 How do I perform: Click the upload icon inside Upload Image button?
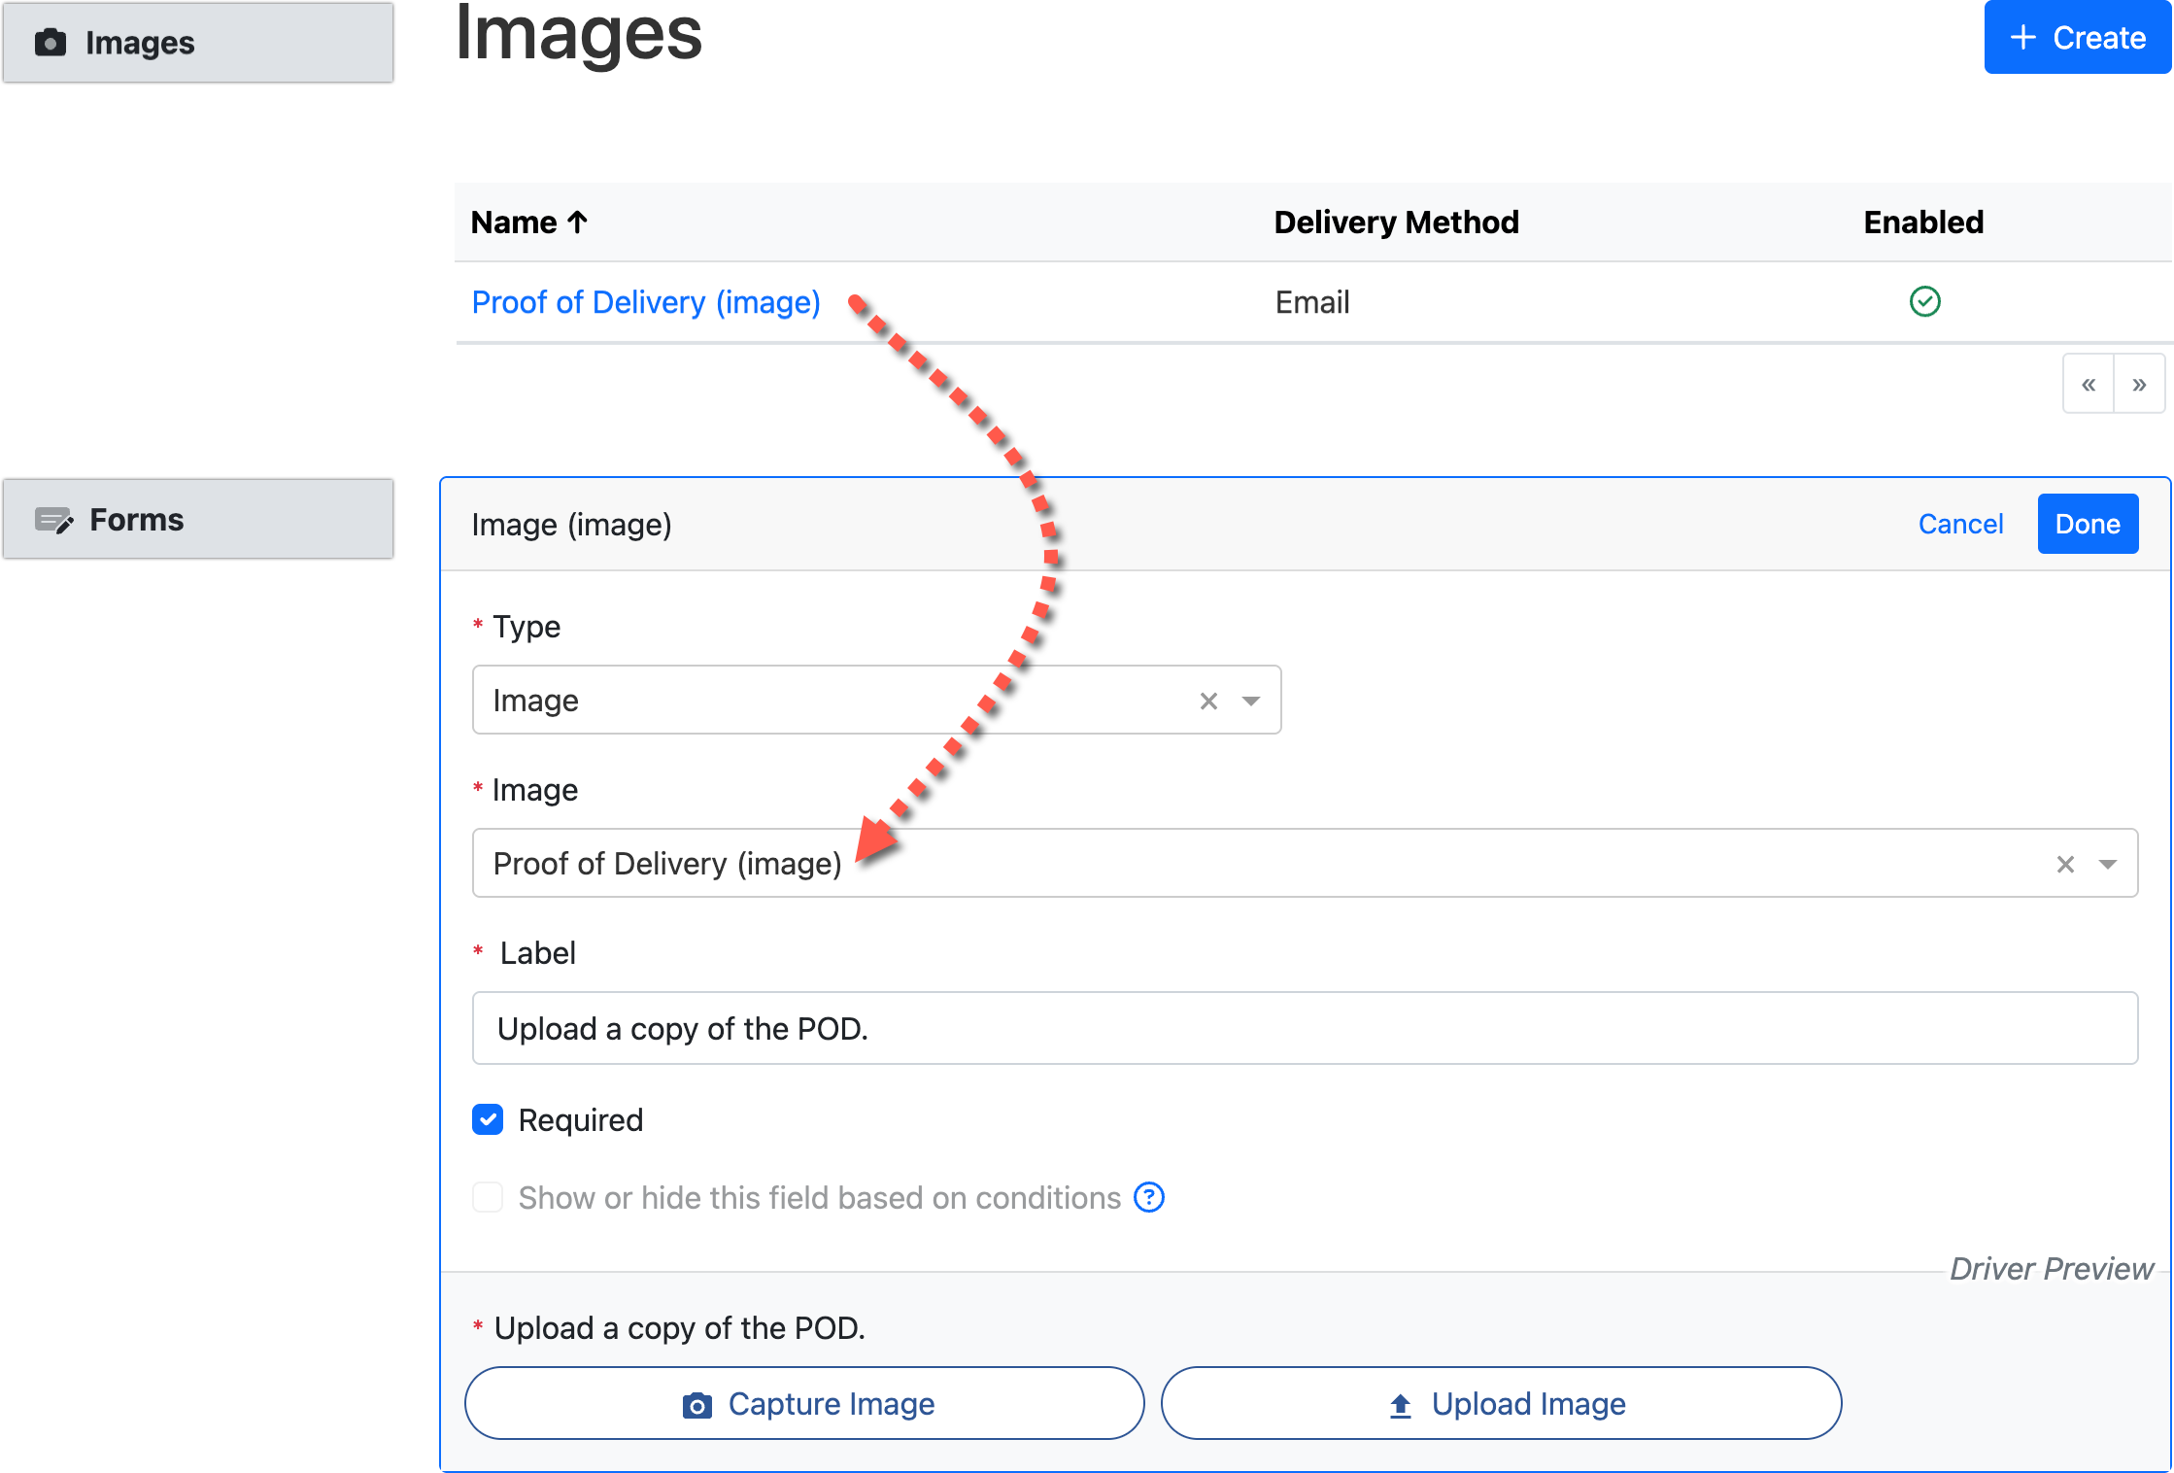(1399, 1403)
